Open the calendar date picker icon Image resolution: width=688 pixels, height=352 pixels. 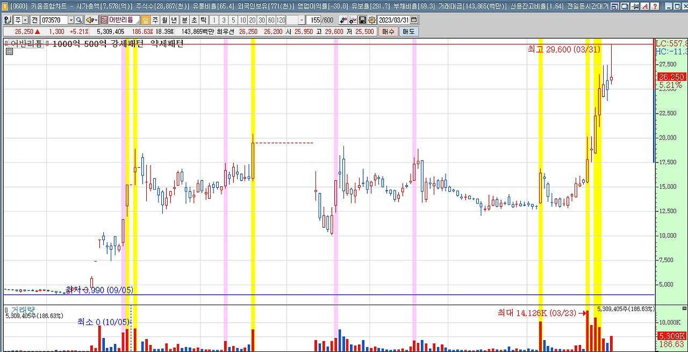(414, 20)
